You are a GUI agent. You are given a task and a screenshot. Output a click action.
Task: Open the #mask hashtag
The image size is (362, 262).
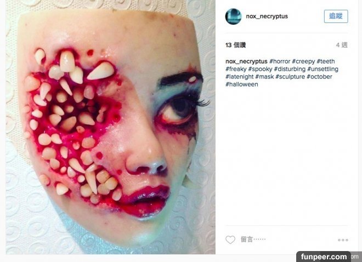pos(264,77)
